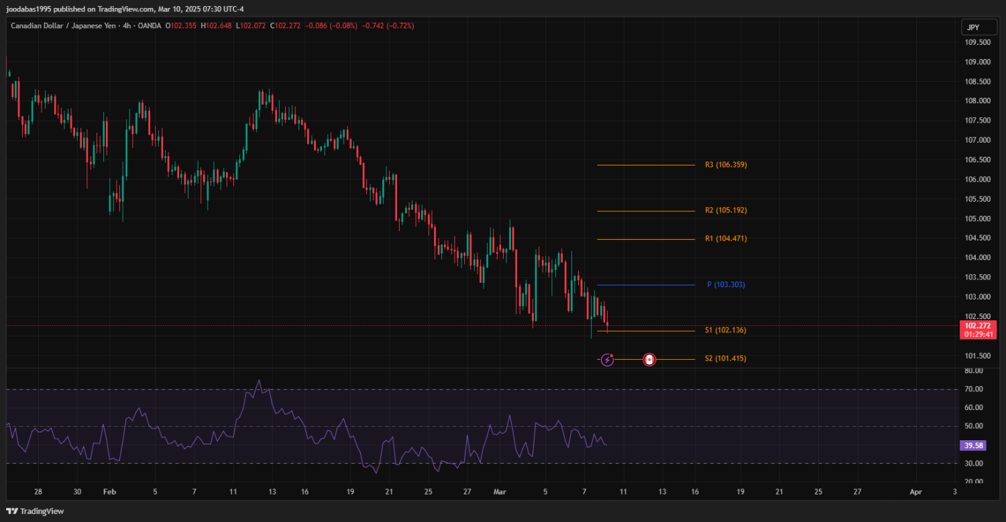Click the 105.000 price axis label
The height and width of the screenshot is (522, 1006).
(x=977, y=218)
